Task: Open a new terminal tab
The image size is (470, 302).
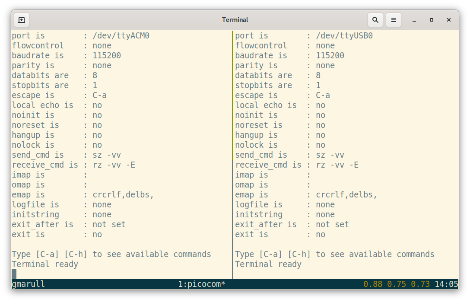Action: pyautogui.click(x=22, y=20)
